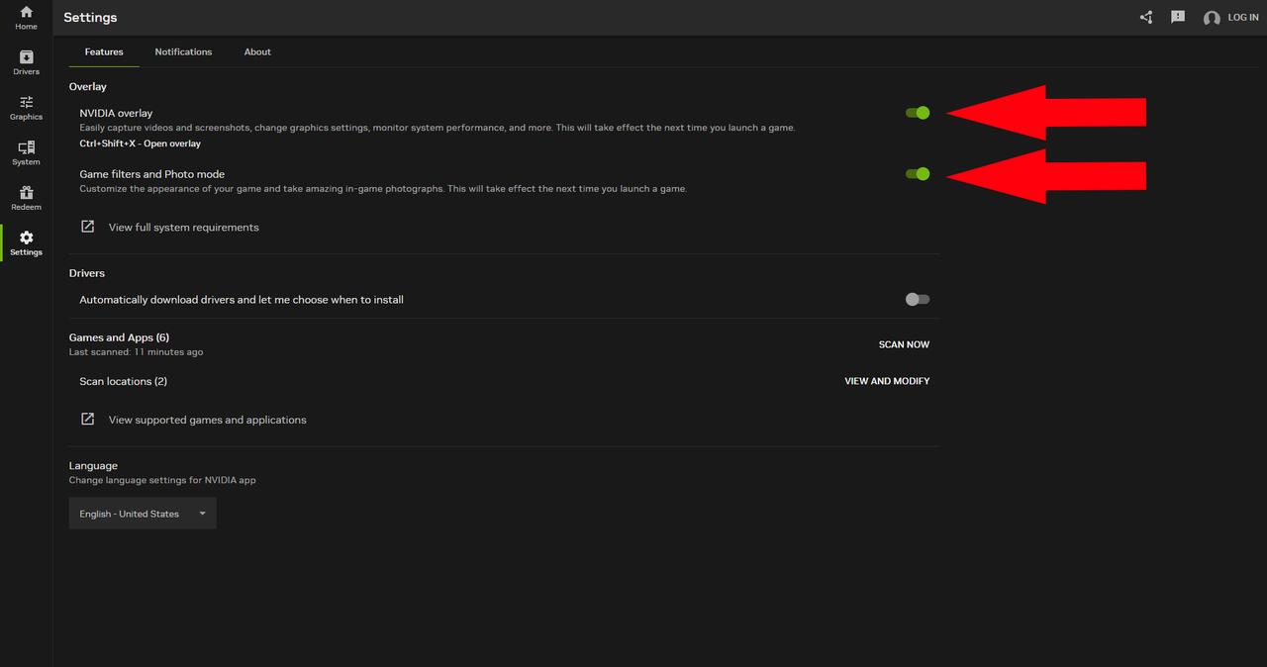
Task: Click the Last scanned: 11 minutes ago text
Action: pyautogui.click(x=137, y=352)
